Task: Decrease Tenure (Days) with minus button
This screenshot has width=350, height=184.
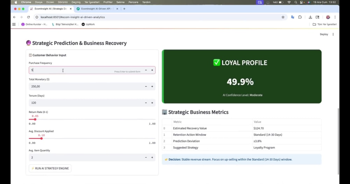Action: pos(146,103)
